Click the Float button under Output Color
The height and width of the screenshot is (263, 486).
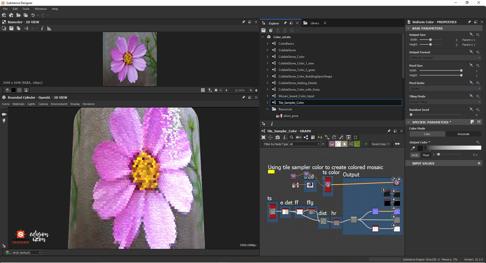(426, 155)
